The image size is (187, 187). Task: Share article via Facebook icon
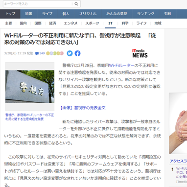[x=77, y=53]
